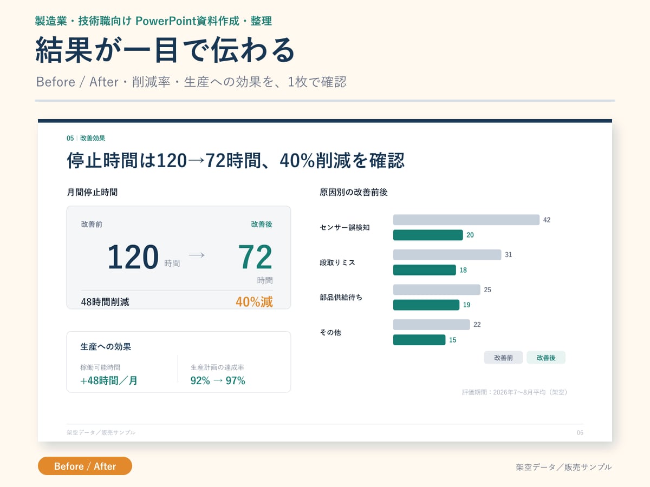Click the orange Before / After badge
The width and height of the screenshot is (650, 487).
(x=85, y=466)
